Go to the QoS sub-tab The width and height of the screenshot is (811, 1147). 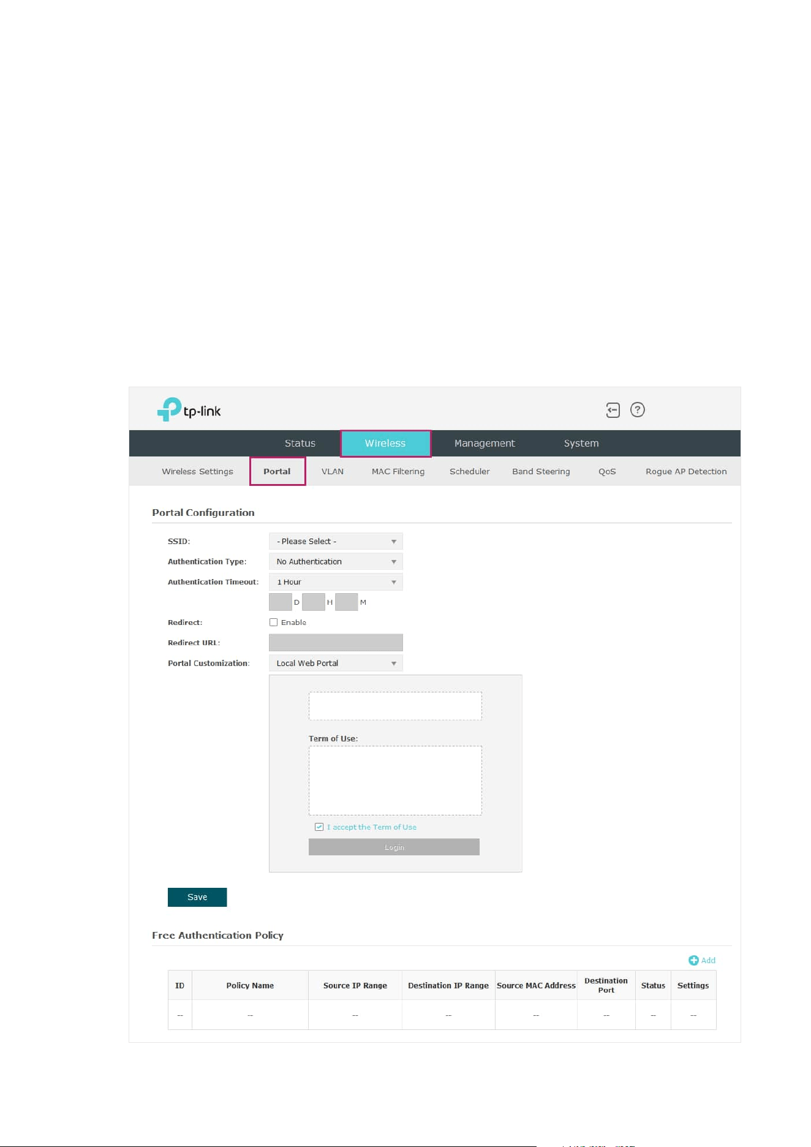coord(607,471)
